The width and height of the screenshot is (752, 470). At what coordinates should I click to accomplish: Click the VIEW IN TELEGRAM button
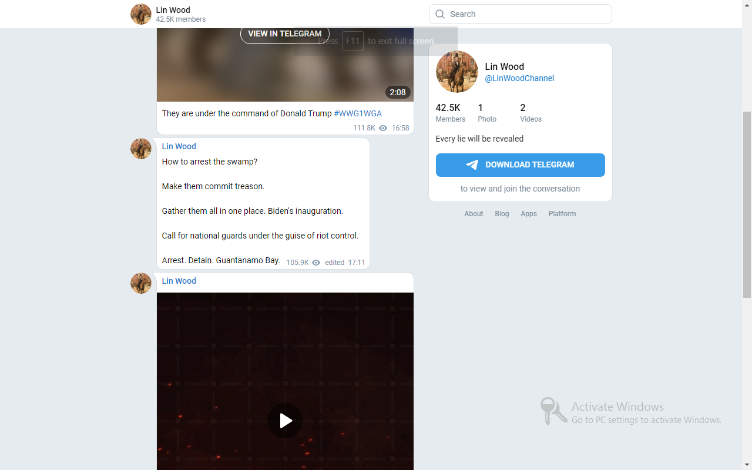[x=285, y=33]
